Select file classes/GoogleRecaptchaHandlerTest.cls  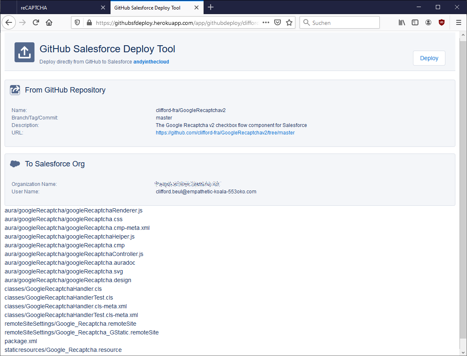[x=59, y=297]
